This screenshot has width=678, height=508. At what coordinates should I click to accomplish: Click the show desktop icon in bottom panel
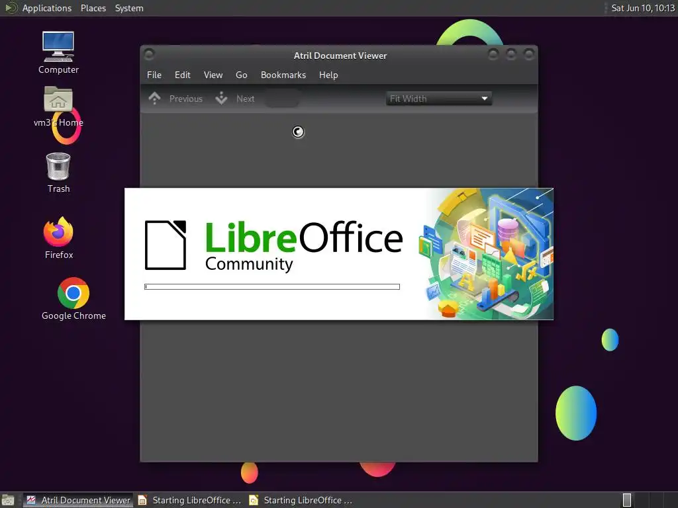click(x=8, y=500)
